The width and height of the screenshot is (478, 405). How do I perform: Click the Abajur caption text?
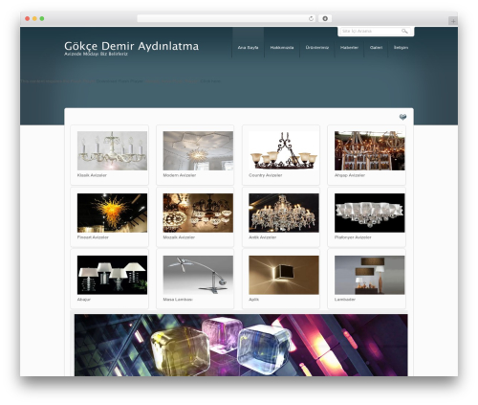[x=84, y=300]
